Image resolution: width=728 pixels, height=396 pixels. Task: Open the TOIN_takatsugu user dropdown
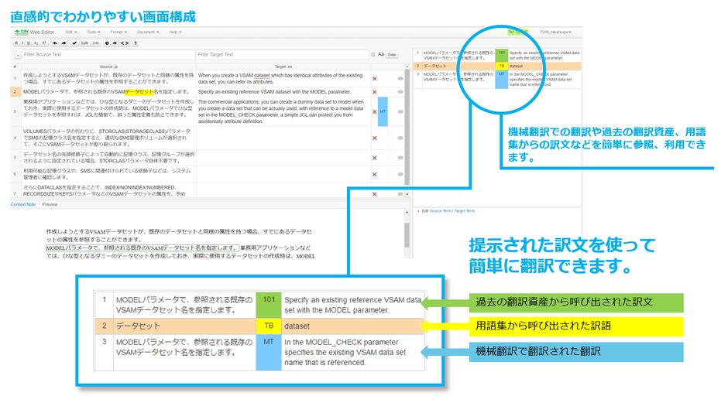(555, 32)
